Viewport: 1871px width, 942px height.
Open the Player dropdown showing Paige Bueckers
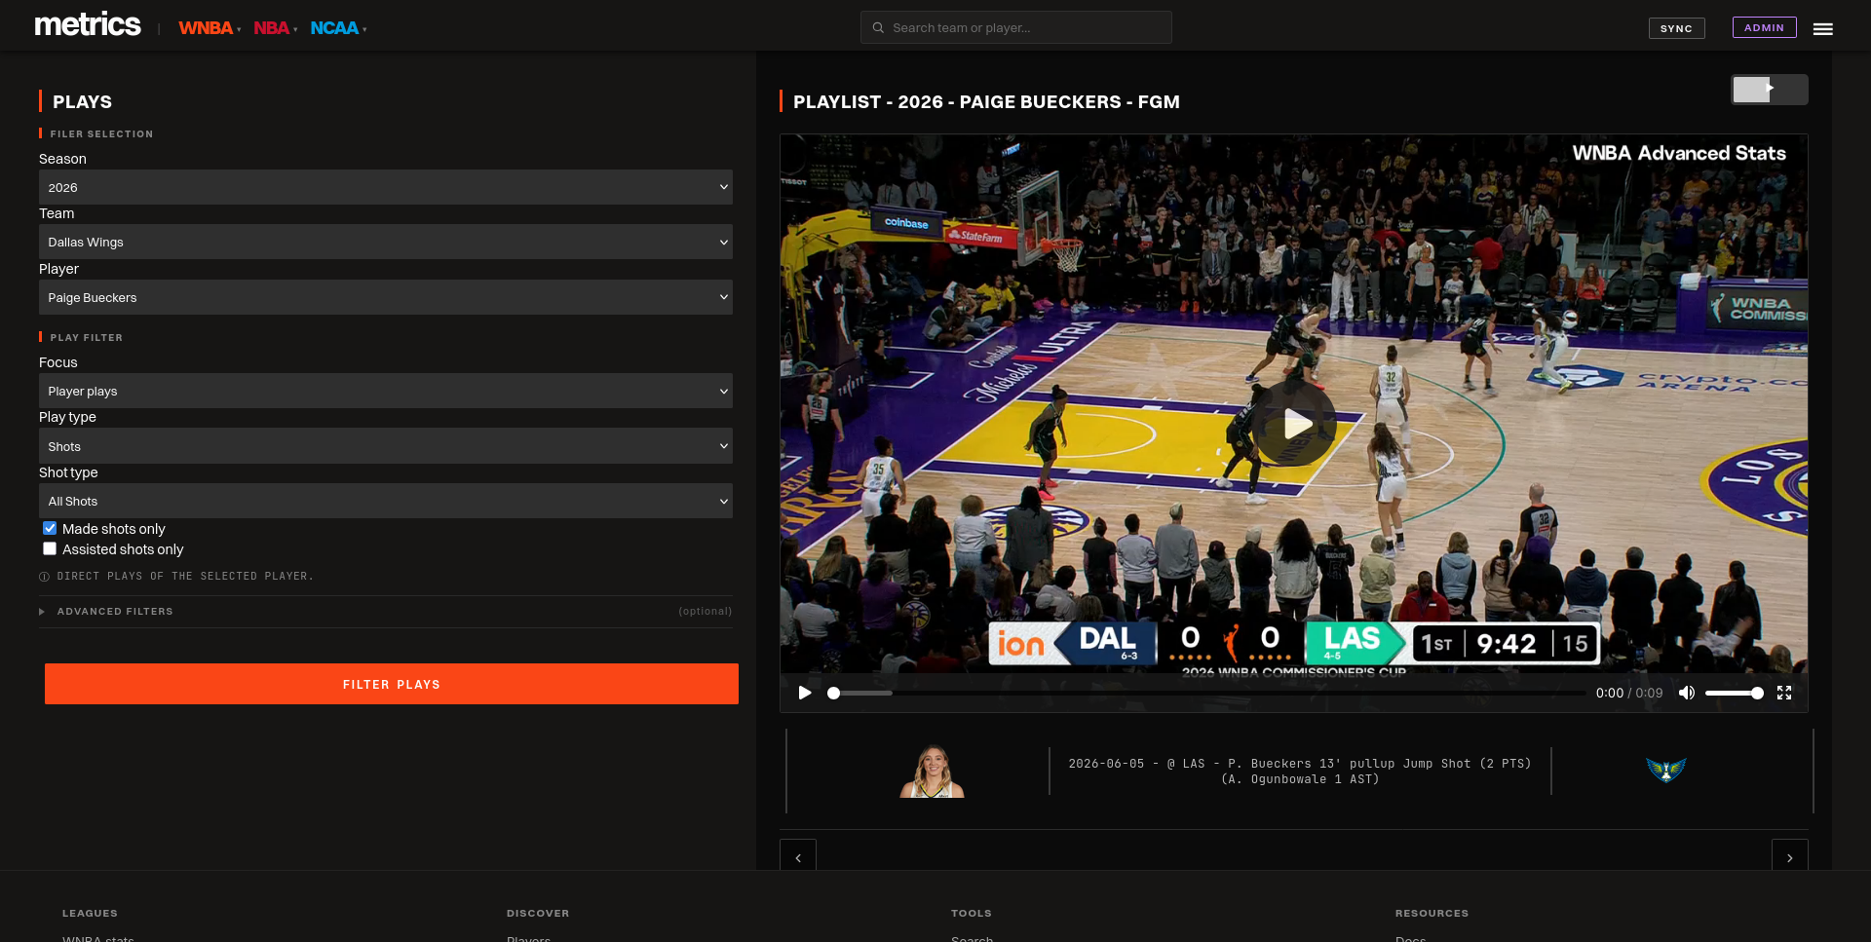386,297
